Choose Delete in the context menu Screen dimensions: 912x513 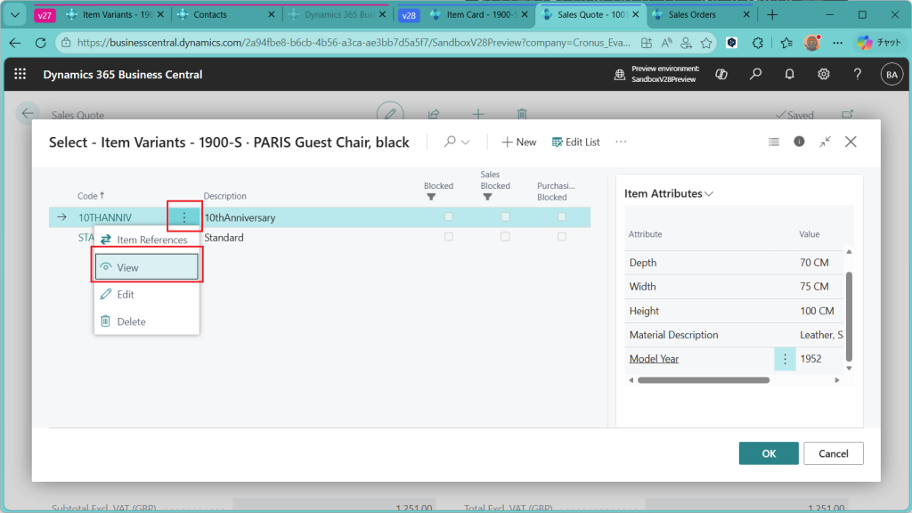pos(131,322)
